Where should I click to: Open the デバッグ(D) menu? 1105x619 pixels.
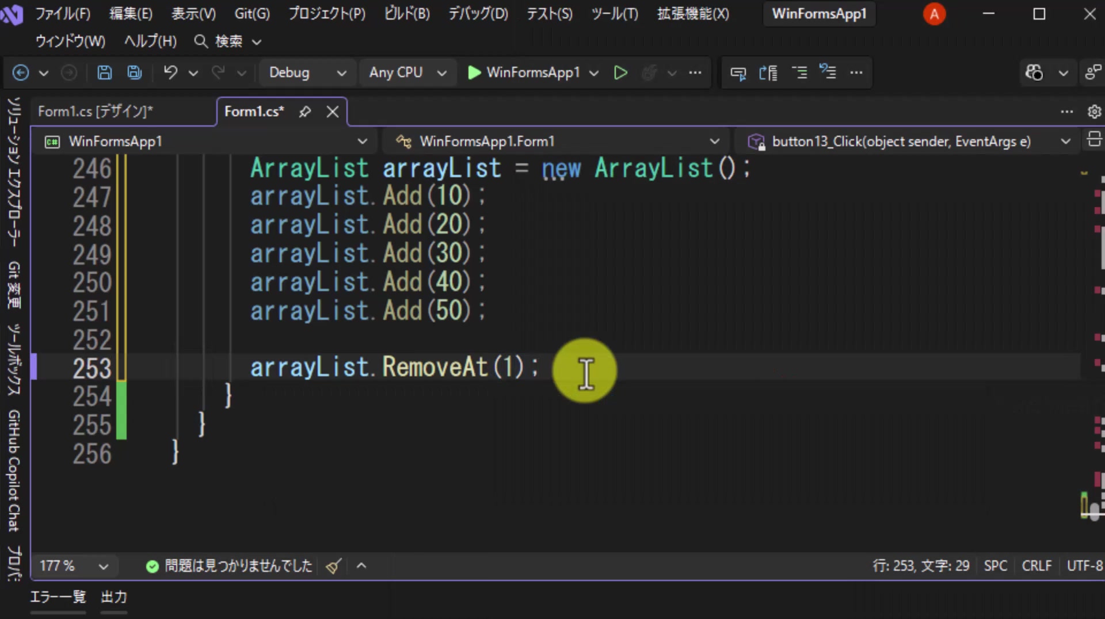478,14
